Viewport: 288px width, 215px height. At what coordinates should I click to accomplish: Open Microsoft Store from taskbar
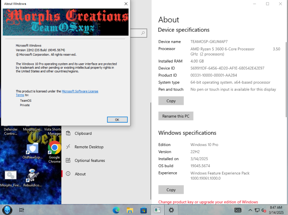143,210
